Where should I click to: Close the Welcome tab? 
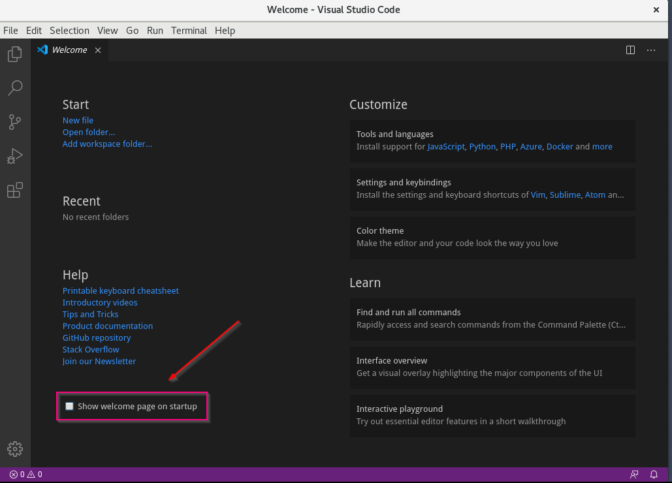click(98, 50)
